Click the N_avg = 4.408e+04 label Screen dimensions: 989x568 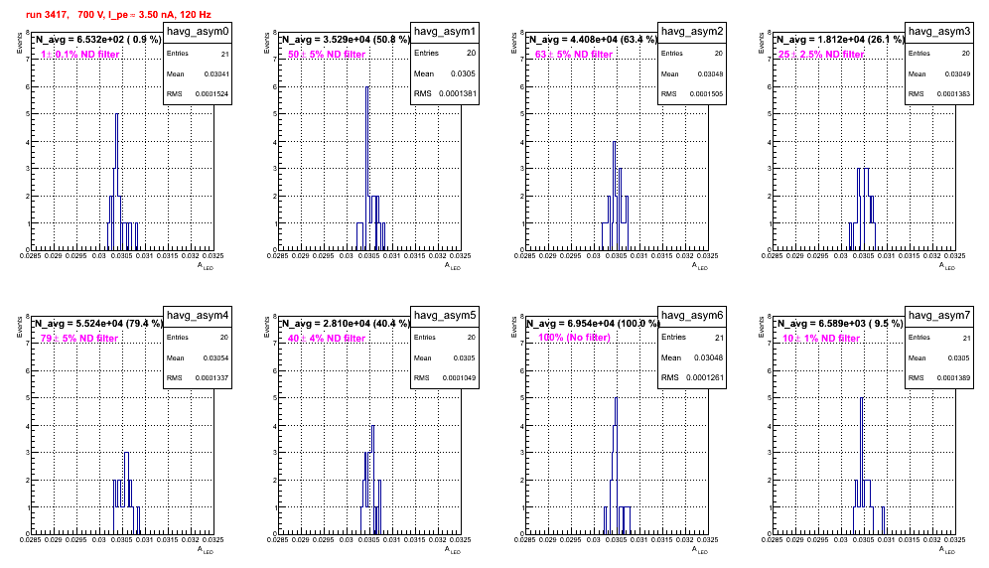click(x=593, y=40)
